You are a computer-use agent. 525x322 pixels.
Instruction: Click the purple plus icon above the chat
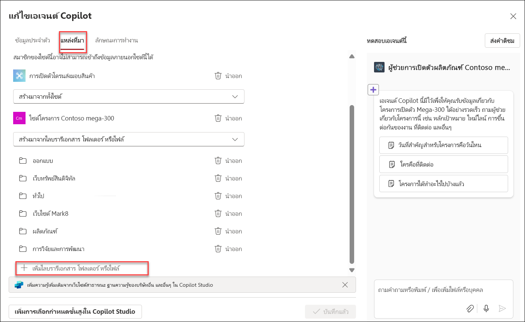[x=373, y=90]
